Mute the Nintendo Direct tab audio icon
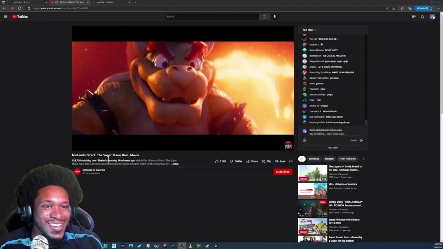The image size is (443, 249). [57, 2]
